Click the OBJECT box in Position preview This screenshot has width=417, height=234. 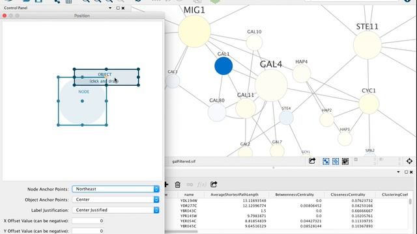106,77
